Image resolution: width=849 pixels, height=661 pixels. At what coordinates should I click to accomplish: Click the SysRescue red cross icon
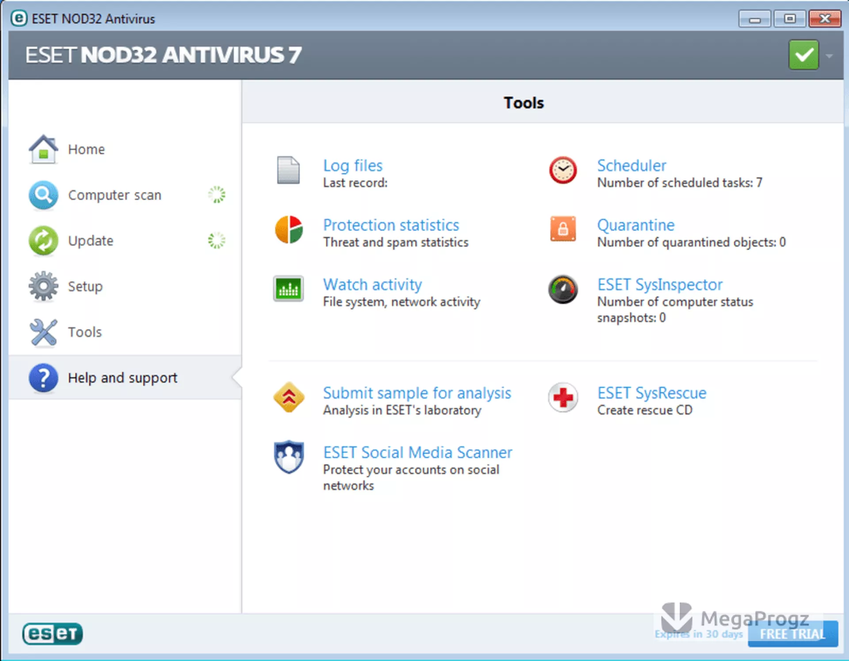tap(563, 397)
